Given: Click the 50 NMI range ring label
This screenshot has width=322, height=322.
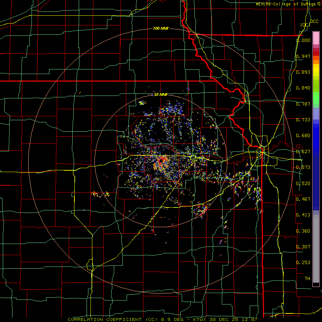Looking at the screenshot, I should (x=161, y=94).
